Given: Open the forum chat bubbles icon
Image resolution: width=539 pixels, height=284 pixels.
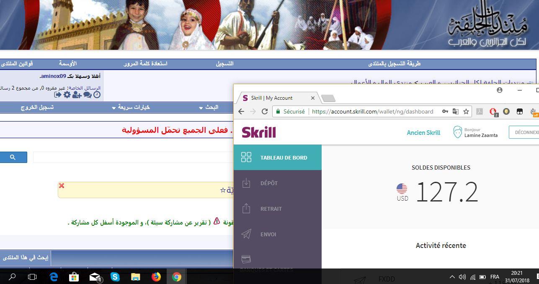Looking at the screenshot, I should pos(87,95).
